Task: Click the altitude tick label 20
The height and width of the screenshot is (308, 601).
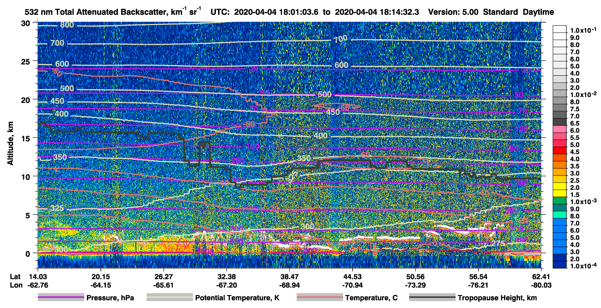Action: (26, 100)
